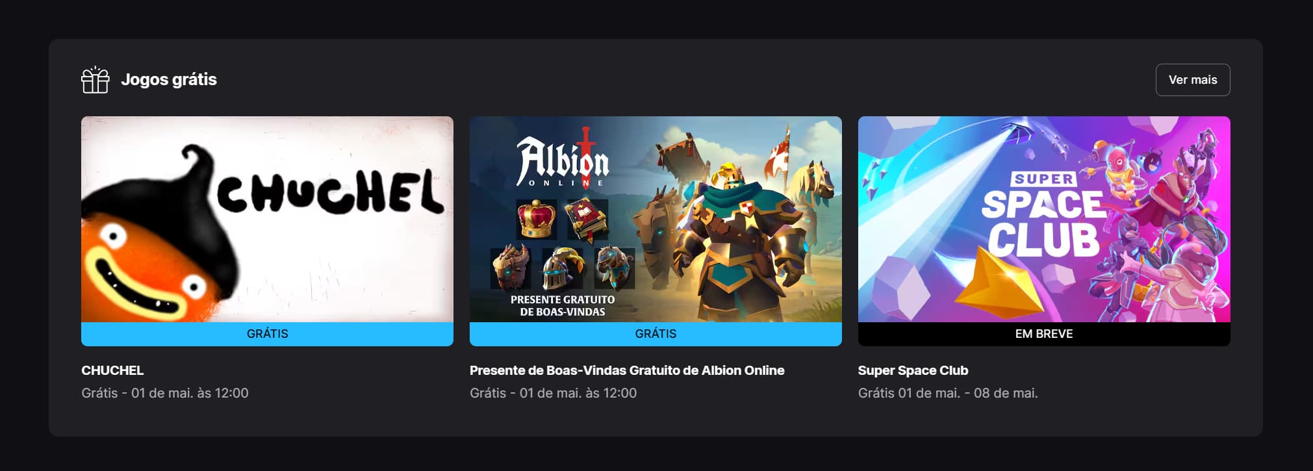Image resolution: width=1313 pixels, height=471 pixels.
Task: Click the gift box icon beside Jogos grátis
Action: click(x=95, y=80)
